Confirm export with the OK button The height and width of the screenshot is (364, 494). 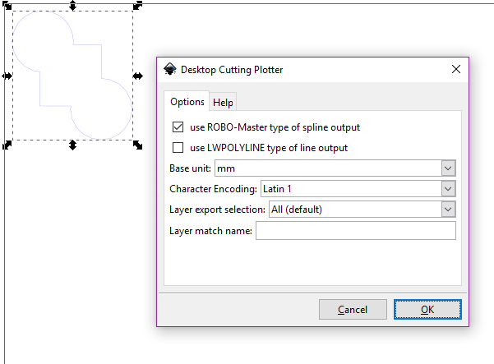click(x=427, y=310)
